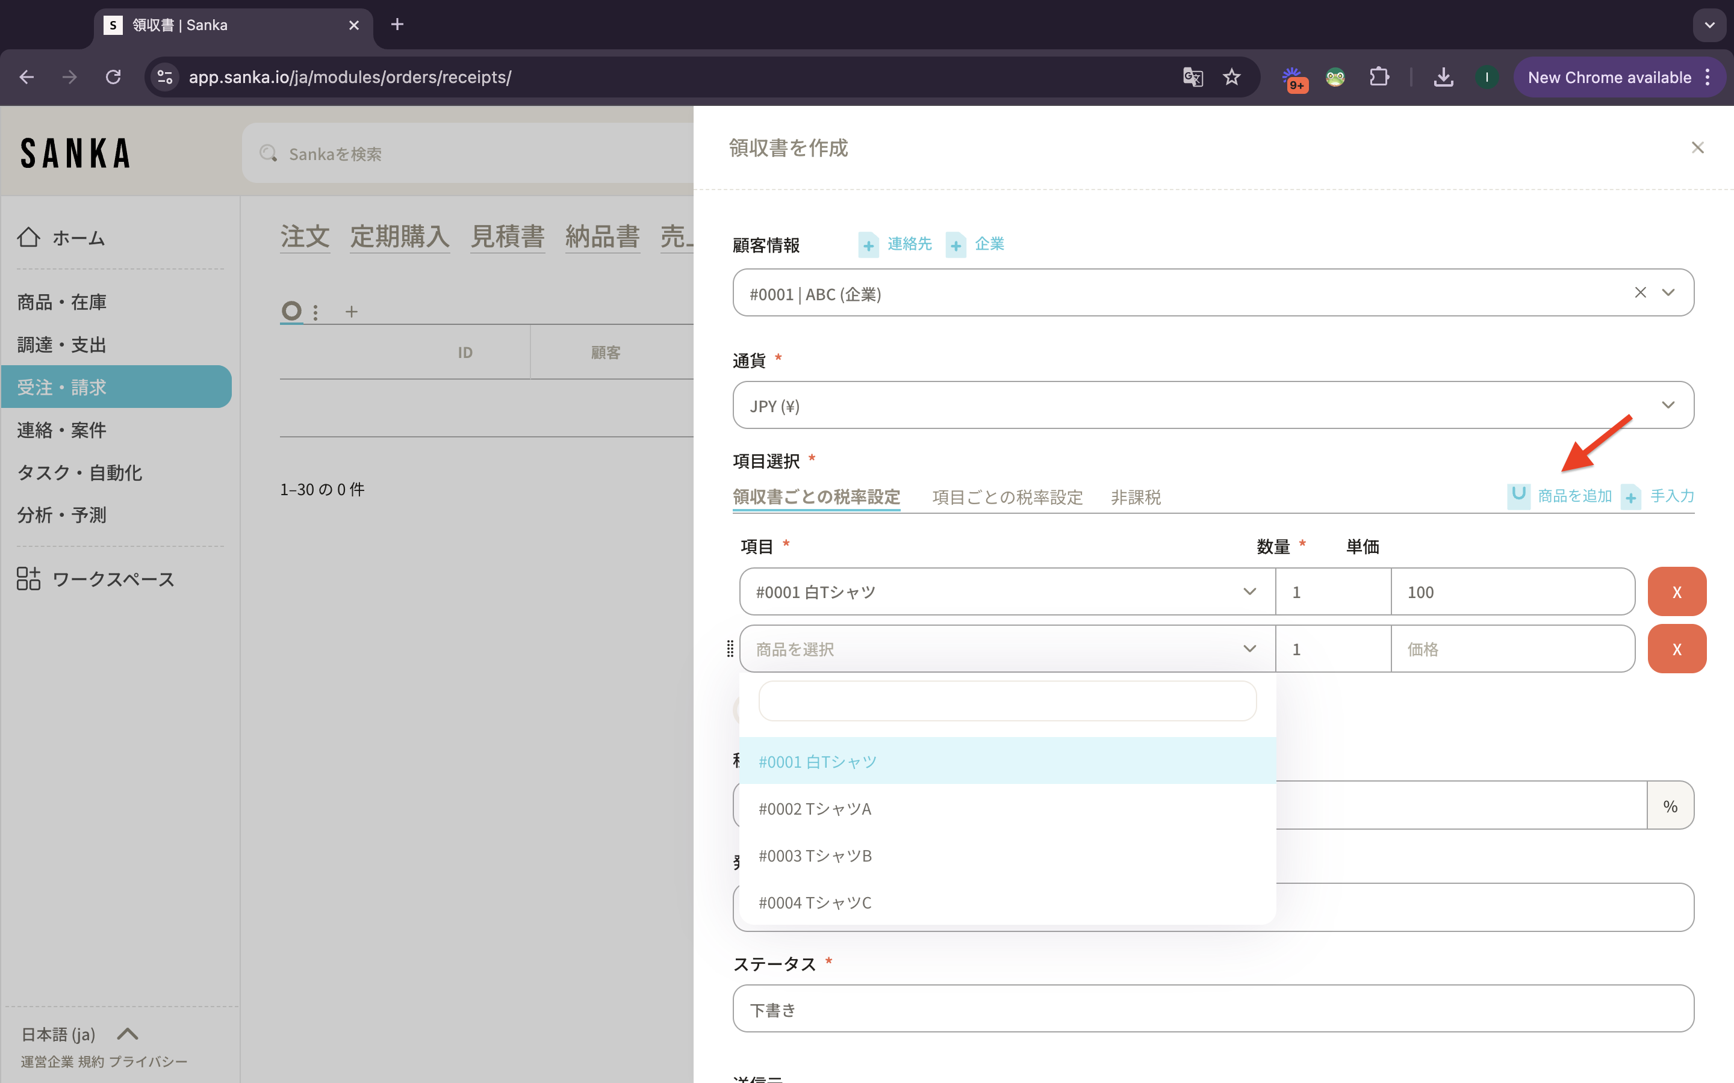The height and width of the screenshot is (1083, 1734).
Task: Bookmark this page with the star icon
Action: click(1232, 78)
